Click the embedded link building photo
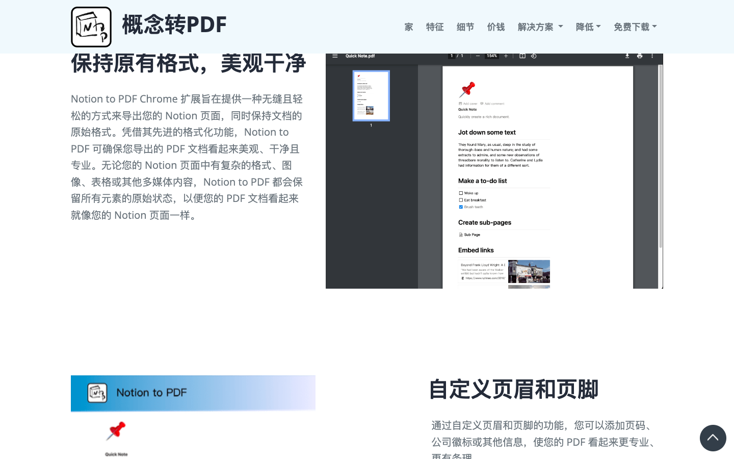Image resolution: width=734 pixels, height=459 pixels. click(529, 271)
